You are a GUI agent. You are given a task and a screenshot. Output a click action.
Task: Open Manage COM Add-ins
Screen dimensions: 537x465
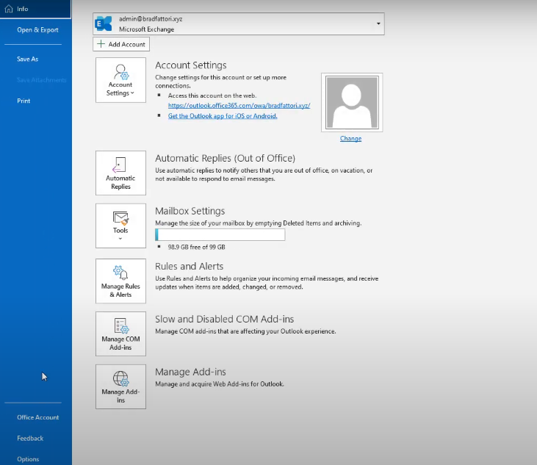120,334
